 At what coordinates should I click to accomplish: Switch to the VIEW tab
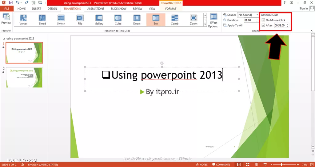click(152, 9)
